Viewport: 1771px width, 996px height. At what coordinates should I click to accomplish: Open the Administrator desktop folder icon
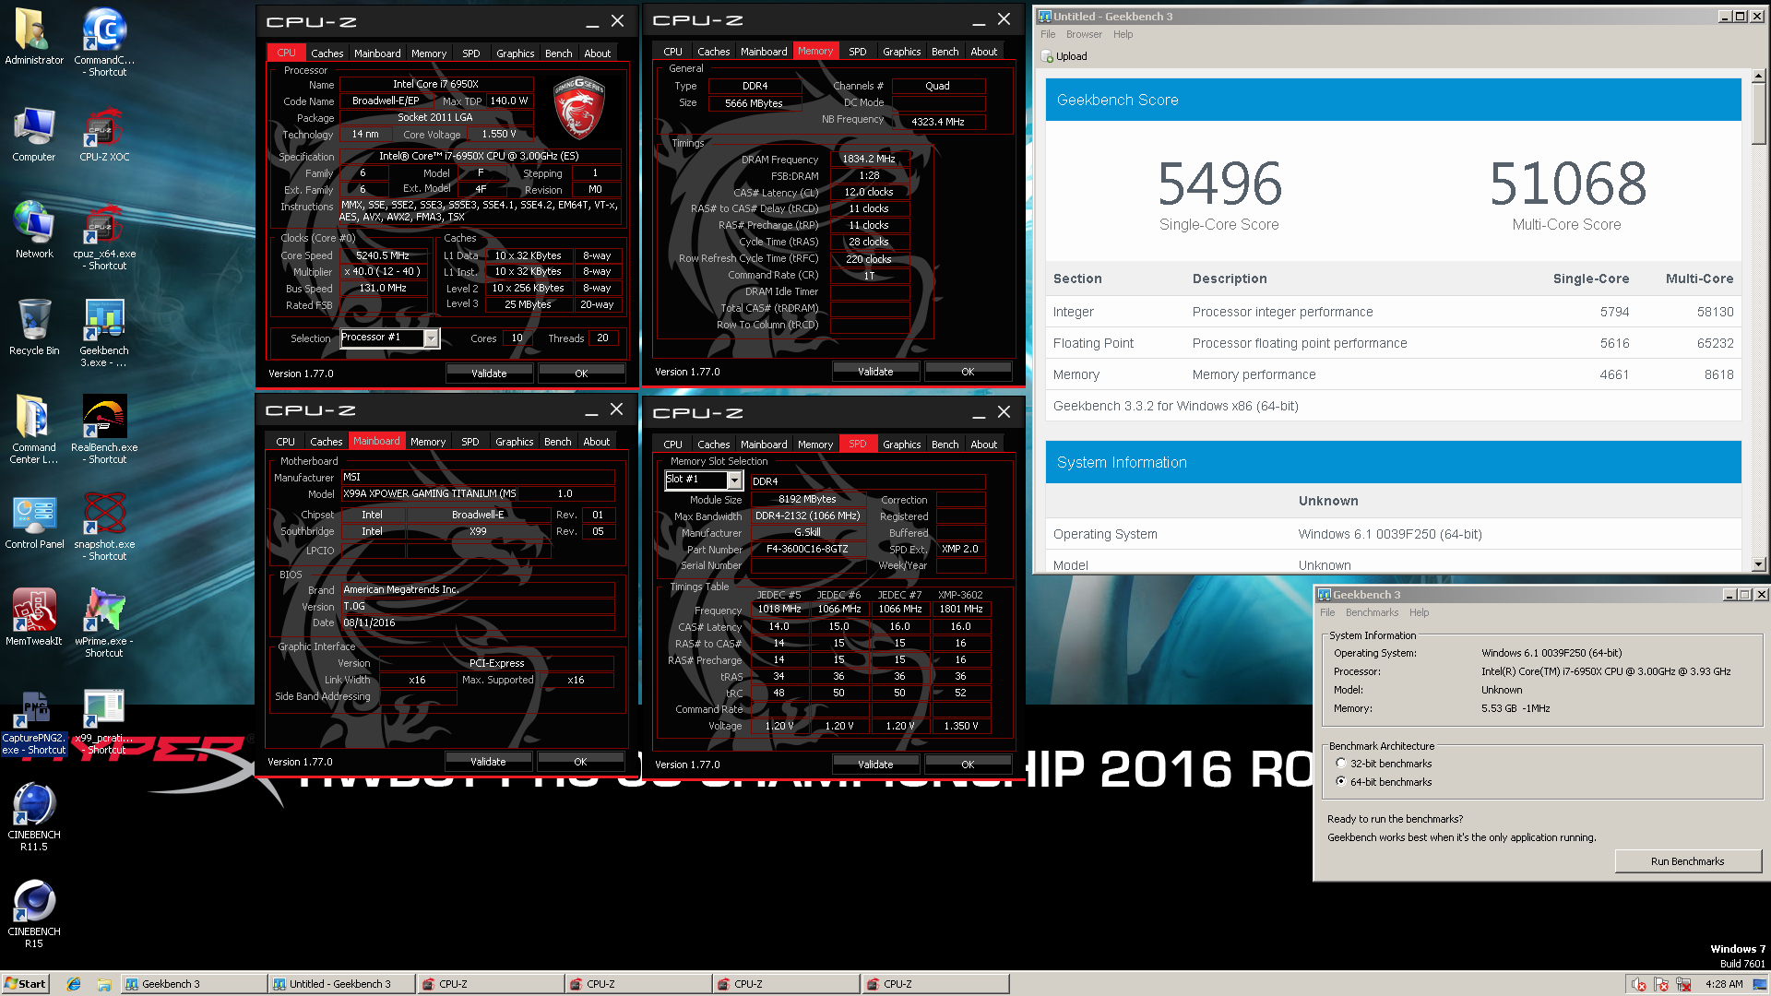(34, 37)
